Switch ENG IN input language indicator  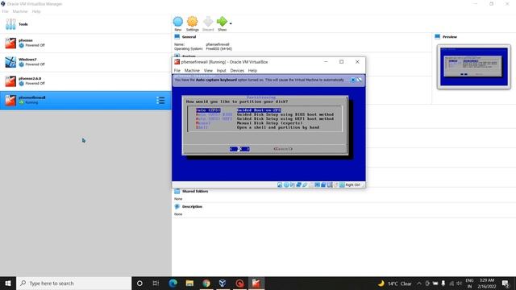[x=469, y=284]
